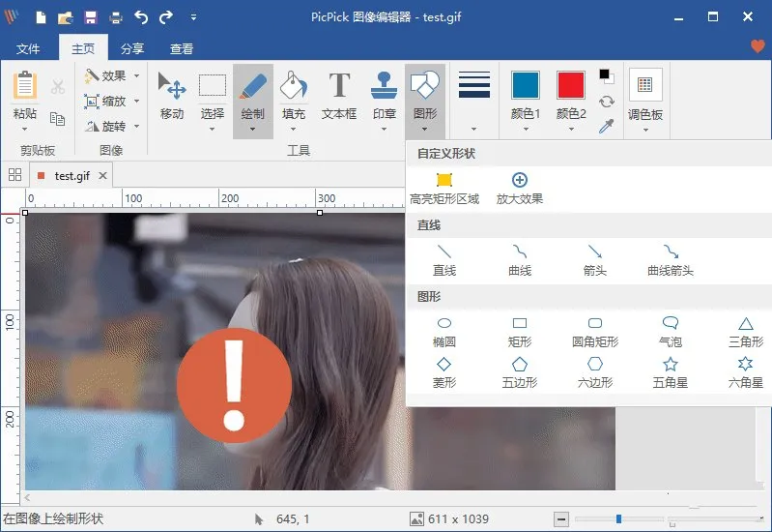The image size is (772, 532).
Task: Click the swap colors icon
Action: pos(607,102)
